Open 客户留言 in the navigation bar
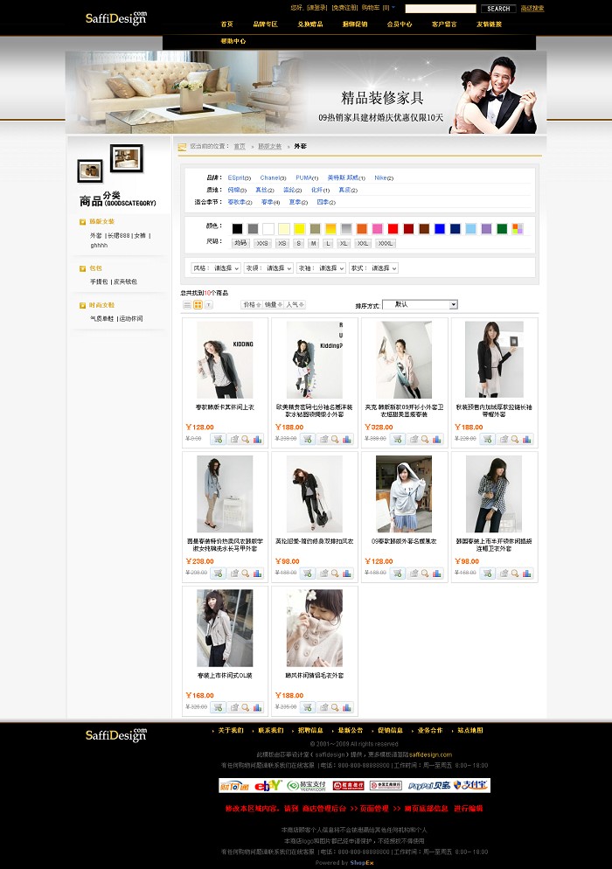Viewport: 612px width, 869px height. pos(445,24)
